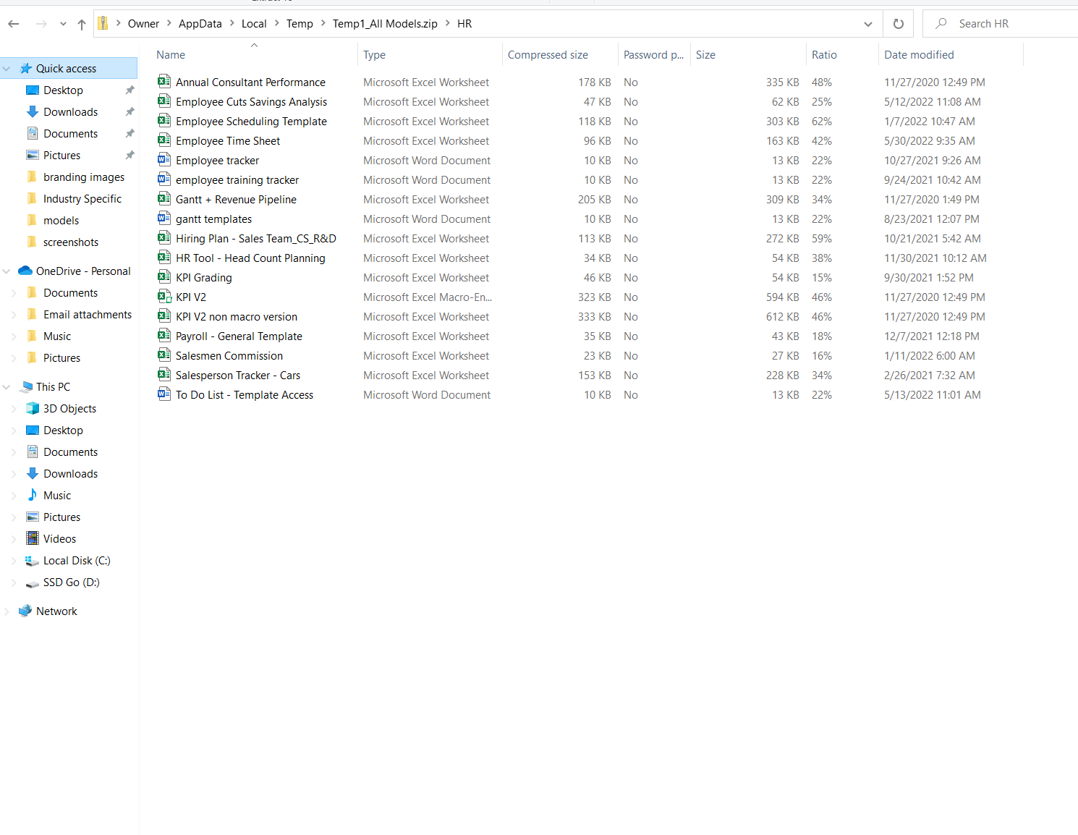Expand the Local Disk (C:) tree node
The height and width of the screenshot is (835, 1078).
coord(14,561)
